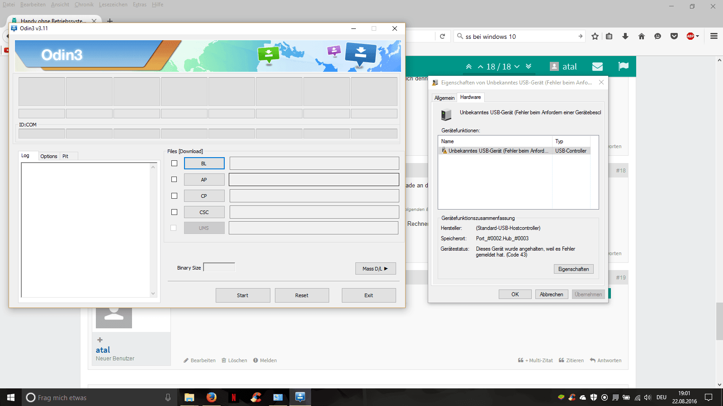Click the bookmark star icon in Firefox

click(595, 37)
